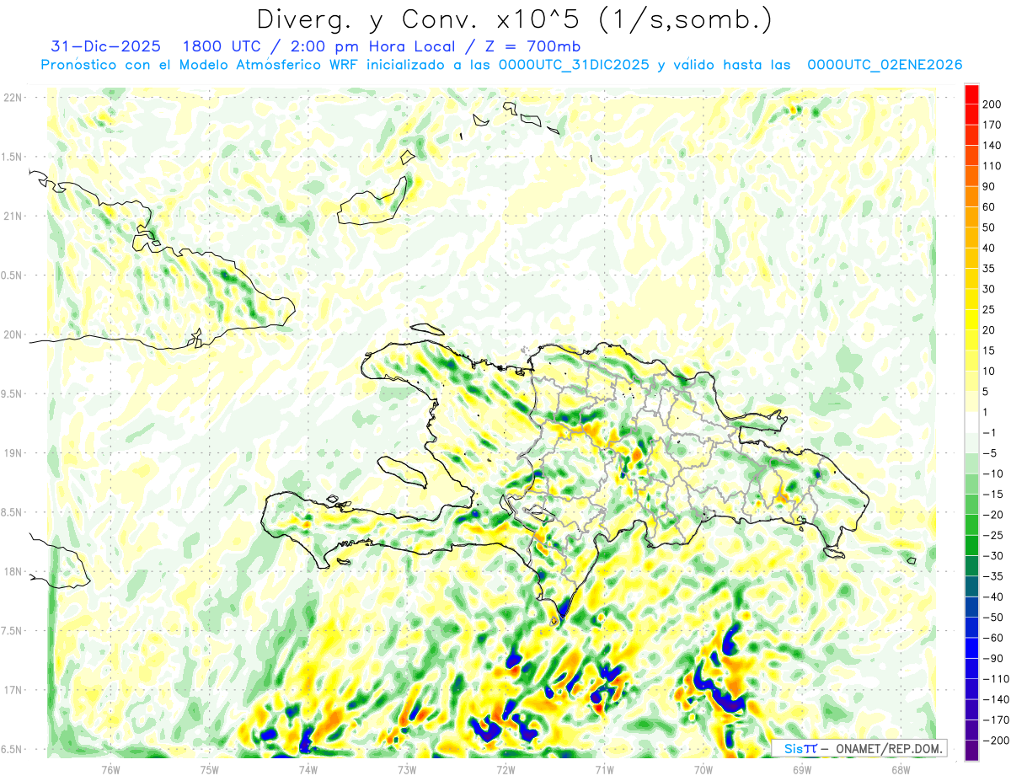The width and height of the screenshot is (1011, 781).
Task: Click the "-35" color scale value
Action: tap(992, 576)
